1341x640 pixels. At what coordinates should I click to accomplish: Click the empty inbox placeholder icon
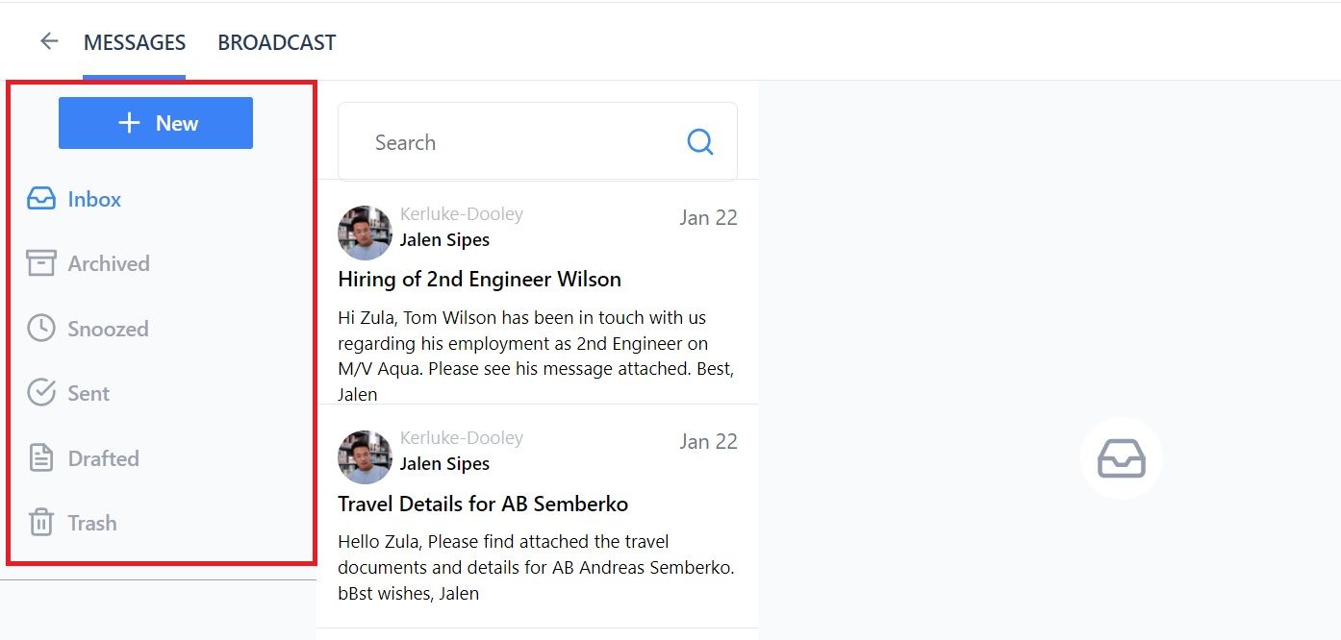[1122, 458]
